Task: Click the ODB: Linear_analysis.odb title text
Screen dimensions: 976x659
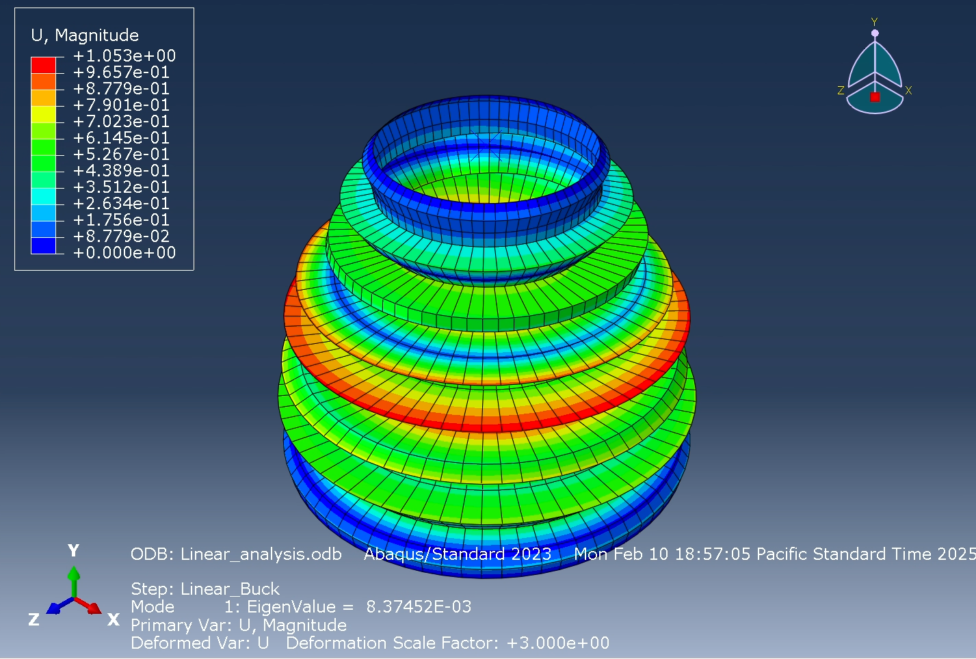Action: [237, 554]
